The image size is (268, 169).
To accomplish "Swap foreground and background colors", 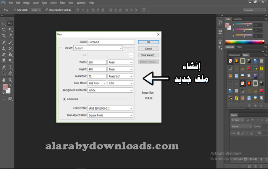I will pos(10,85).
